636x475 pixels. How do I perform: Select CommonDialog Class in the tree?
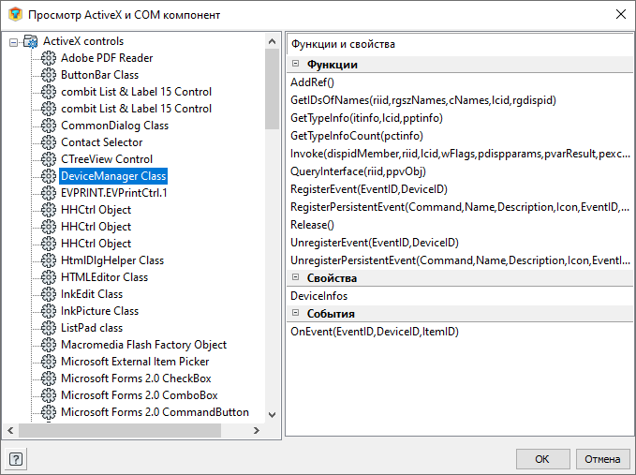(114, 126)
